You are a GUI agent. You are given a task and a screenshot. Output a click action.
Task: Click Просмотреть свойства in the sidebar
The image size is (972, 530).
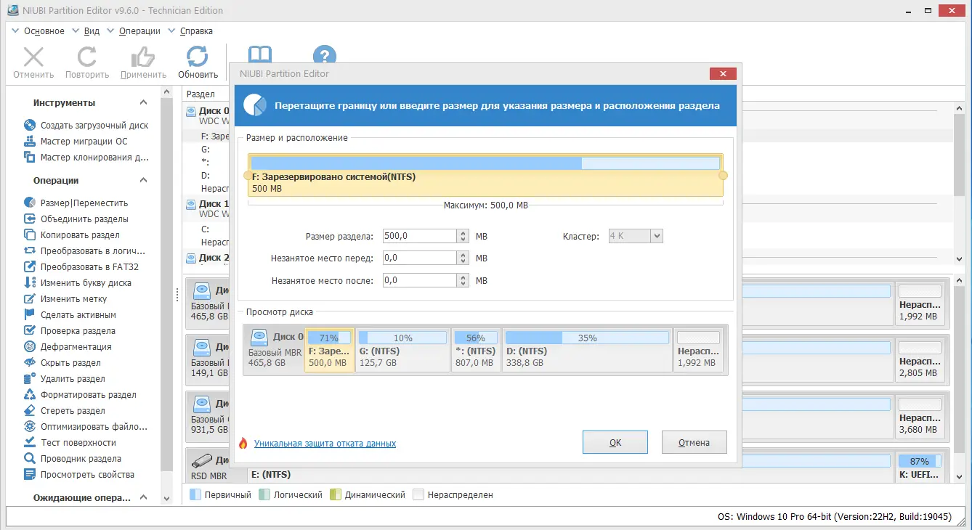[x=87, y=475]
